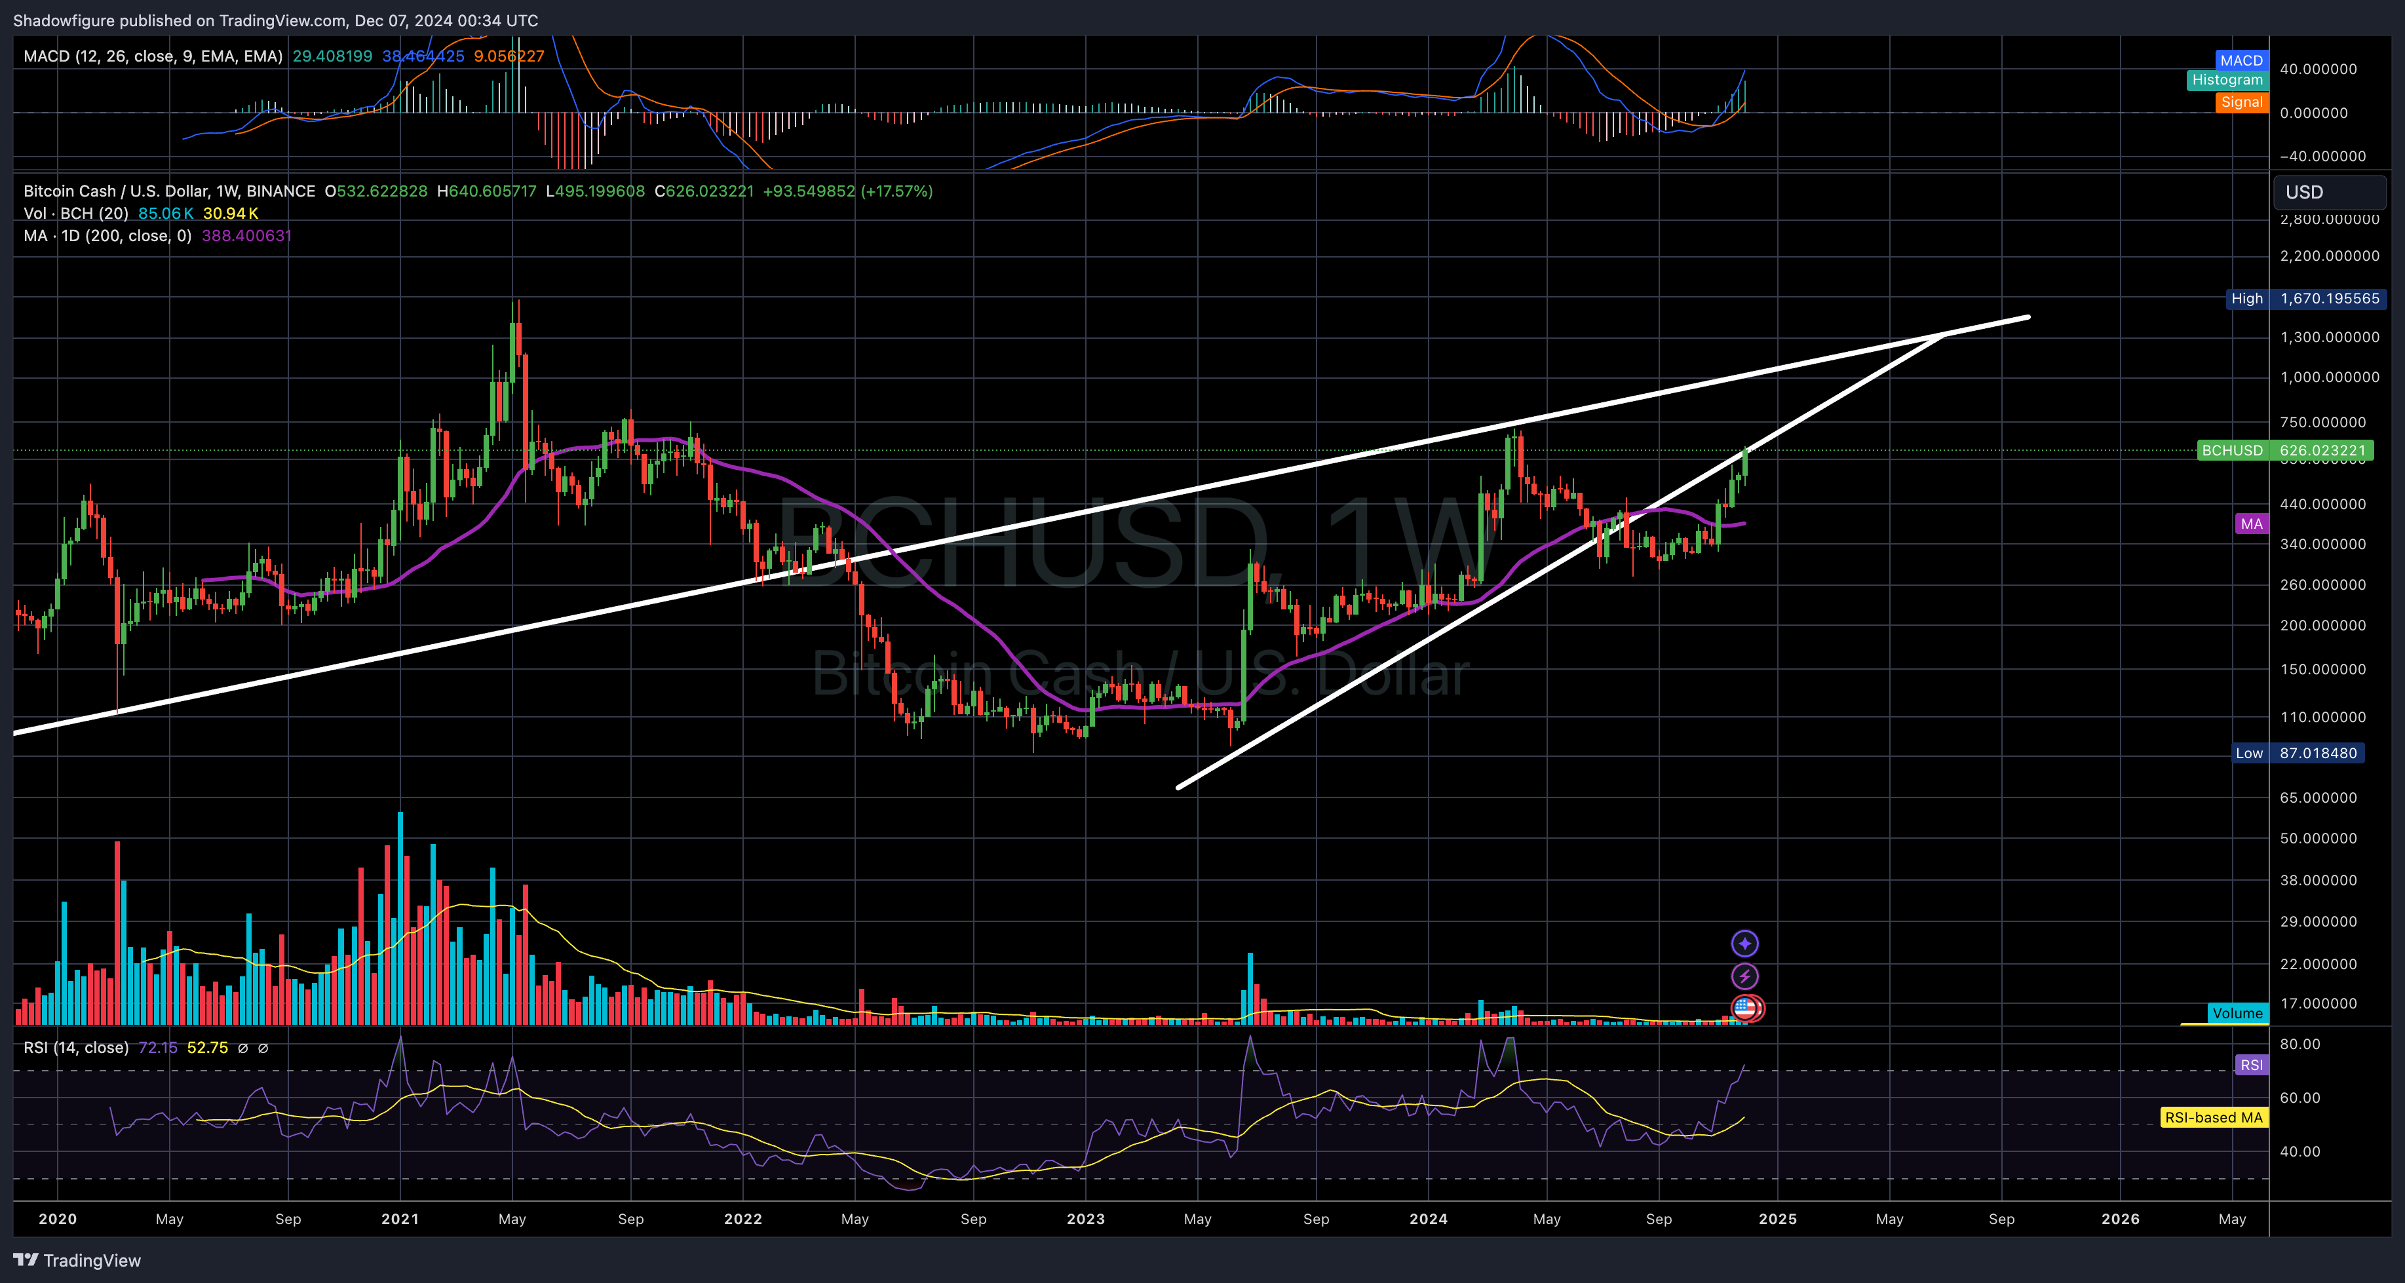Click 750.000000 on the price scale
Image resolution: width=2405 pixels, height=1283 pixels.
click(x=2323, y=422)
